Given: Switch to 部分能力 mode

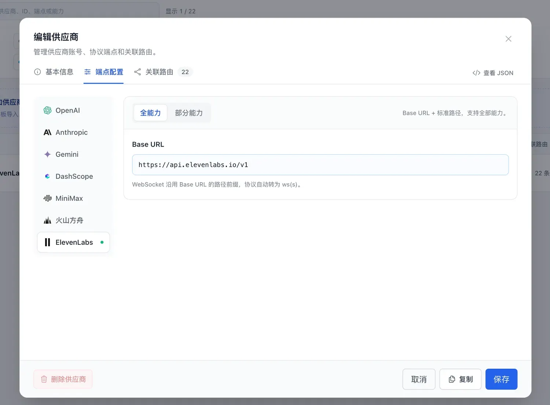Looking at the screenshot, I should [189, 113].
